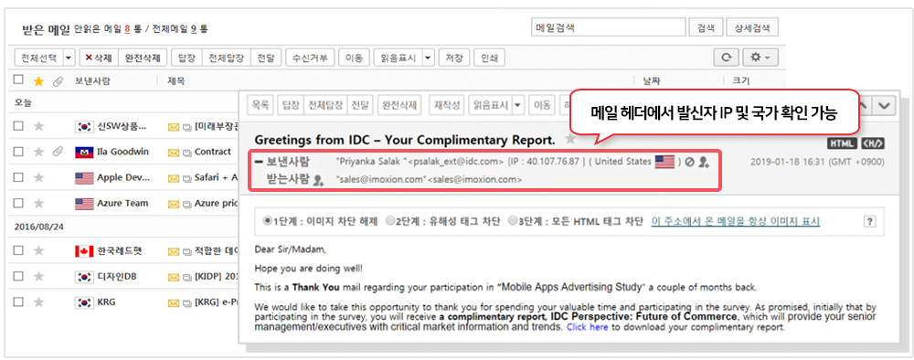Click the refresh icon in the mail toolbar
The image size is (914, 360).
(x=727, y=57)
